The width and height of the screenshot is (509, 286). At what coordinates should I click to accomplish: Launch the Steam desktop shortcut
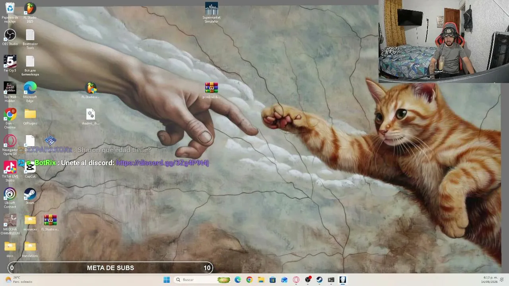30,196
